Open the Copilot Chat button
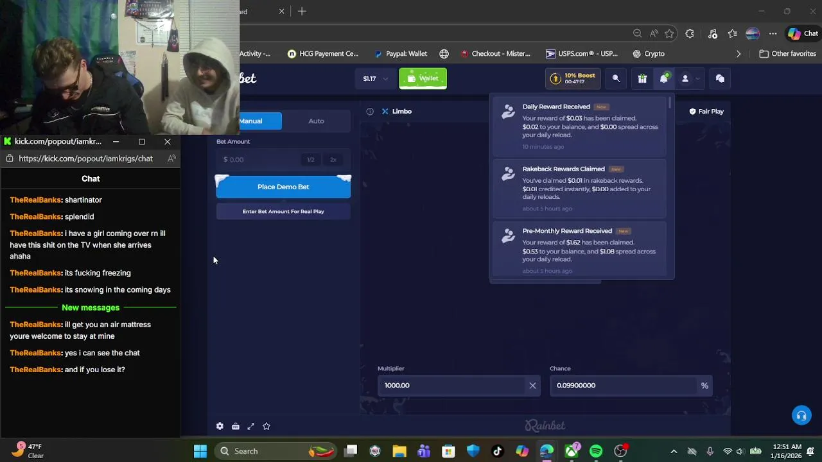The width and height of the screenshot is (822, 462). 803,33
